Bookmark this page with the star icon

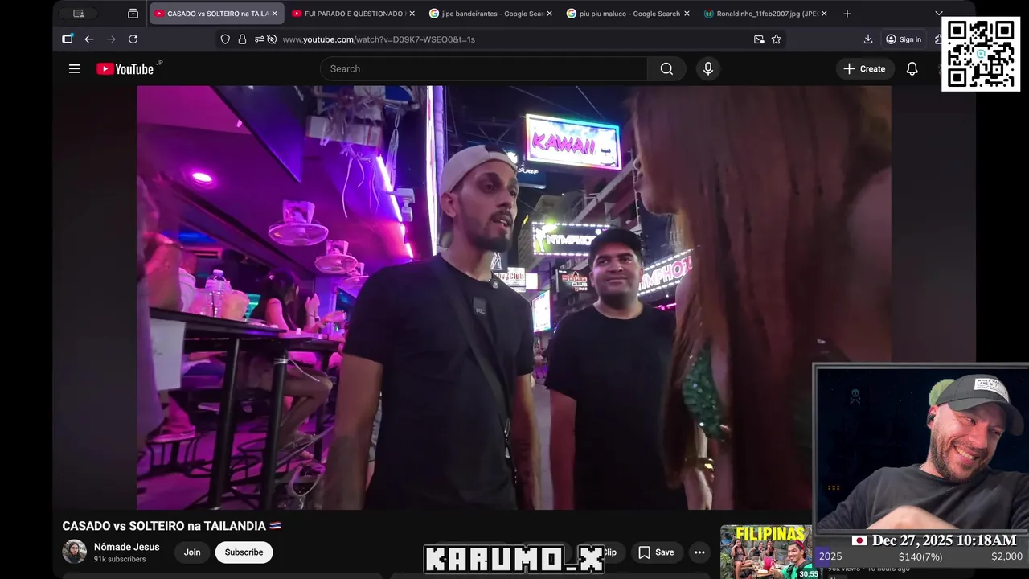click(x=777, y=39)
